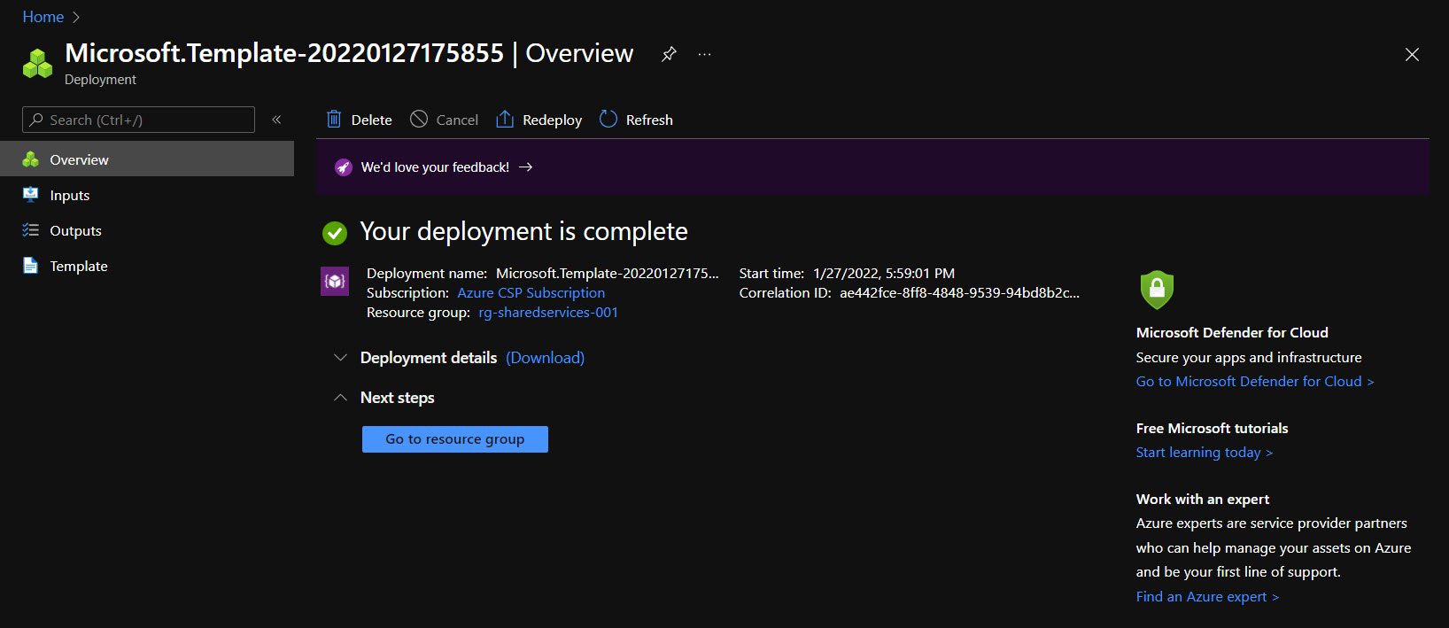The width and height of the screenshot is (1449, 628).
Task: Click the Redeploy upload icon
Action: [x=505, y=119]
